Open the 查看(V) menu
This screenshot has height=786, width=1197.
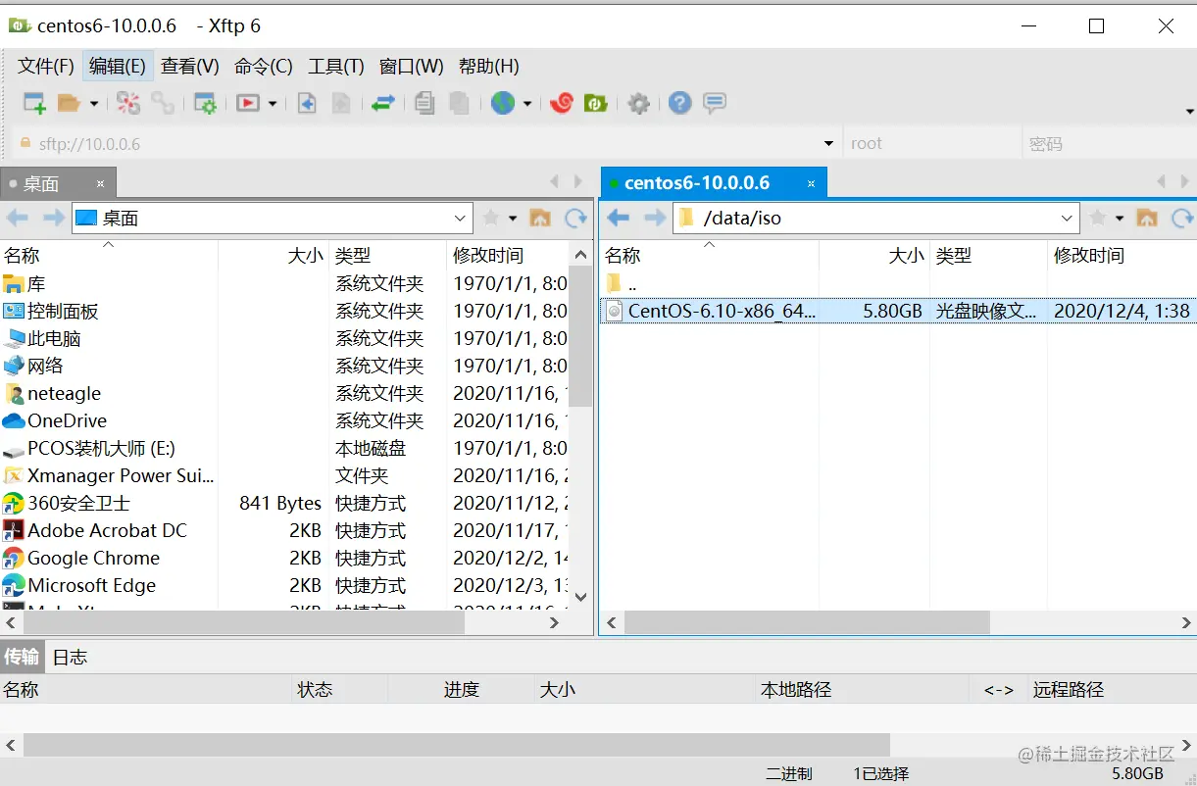[x=190, y=66]
